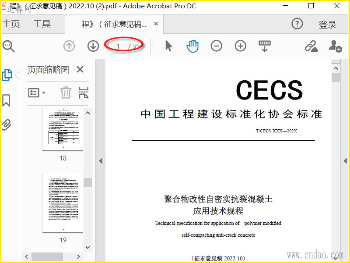Share a link to the file
The height and width of the screenshot is (263, 350).
point(311,46)
